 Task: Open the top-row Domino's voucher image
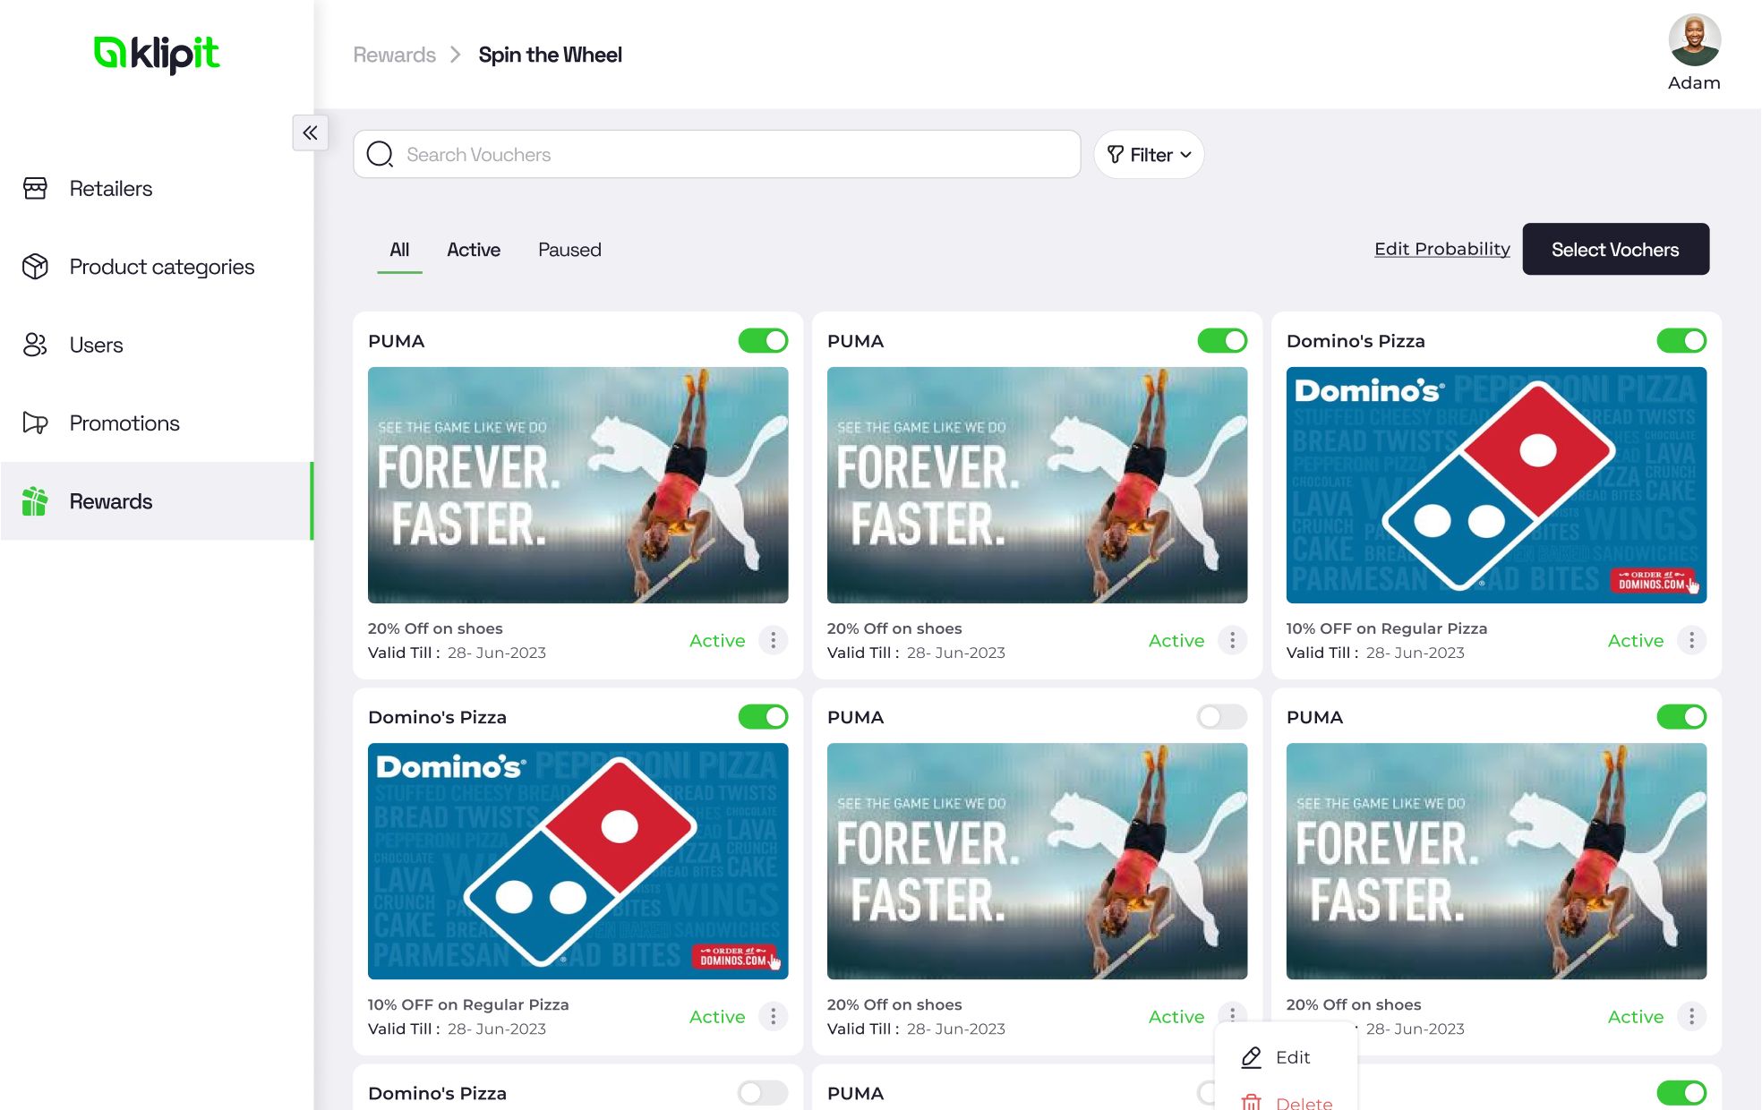pyautogui.click(x=1496, y=484)
